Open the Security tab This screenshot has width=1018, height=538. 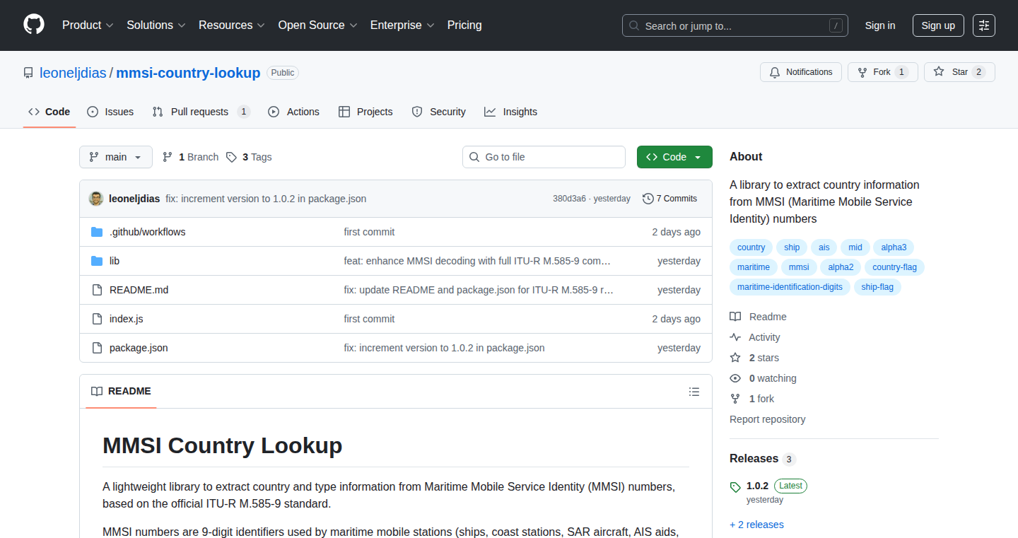pos(438,112)
